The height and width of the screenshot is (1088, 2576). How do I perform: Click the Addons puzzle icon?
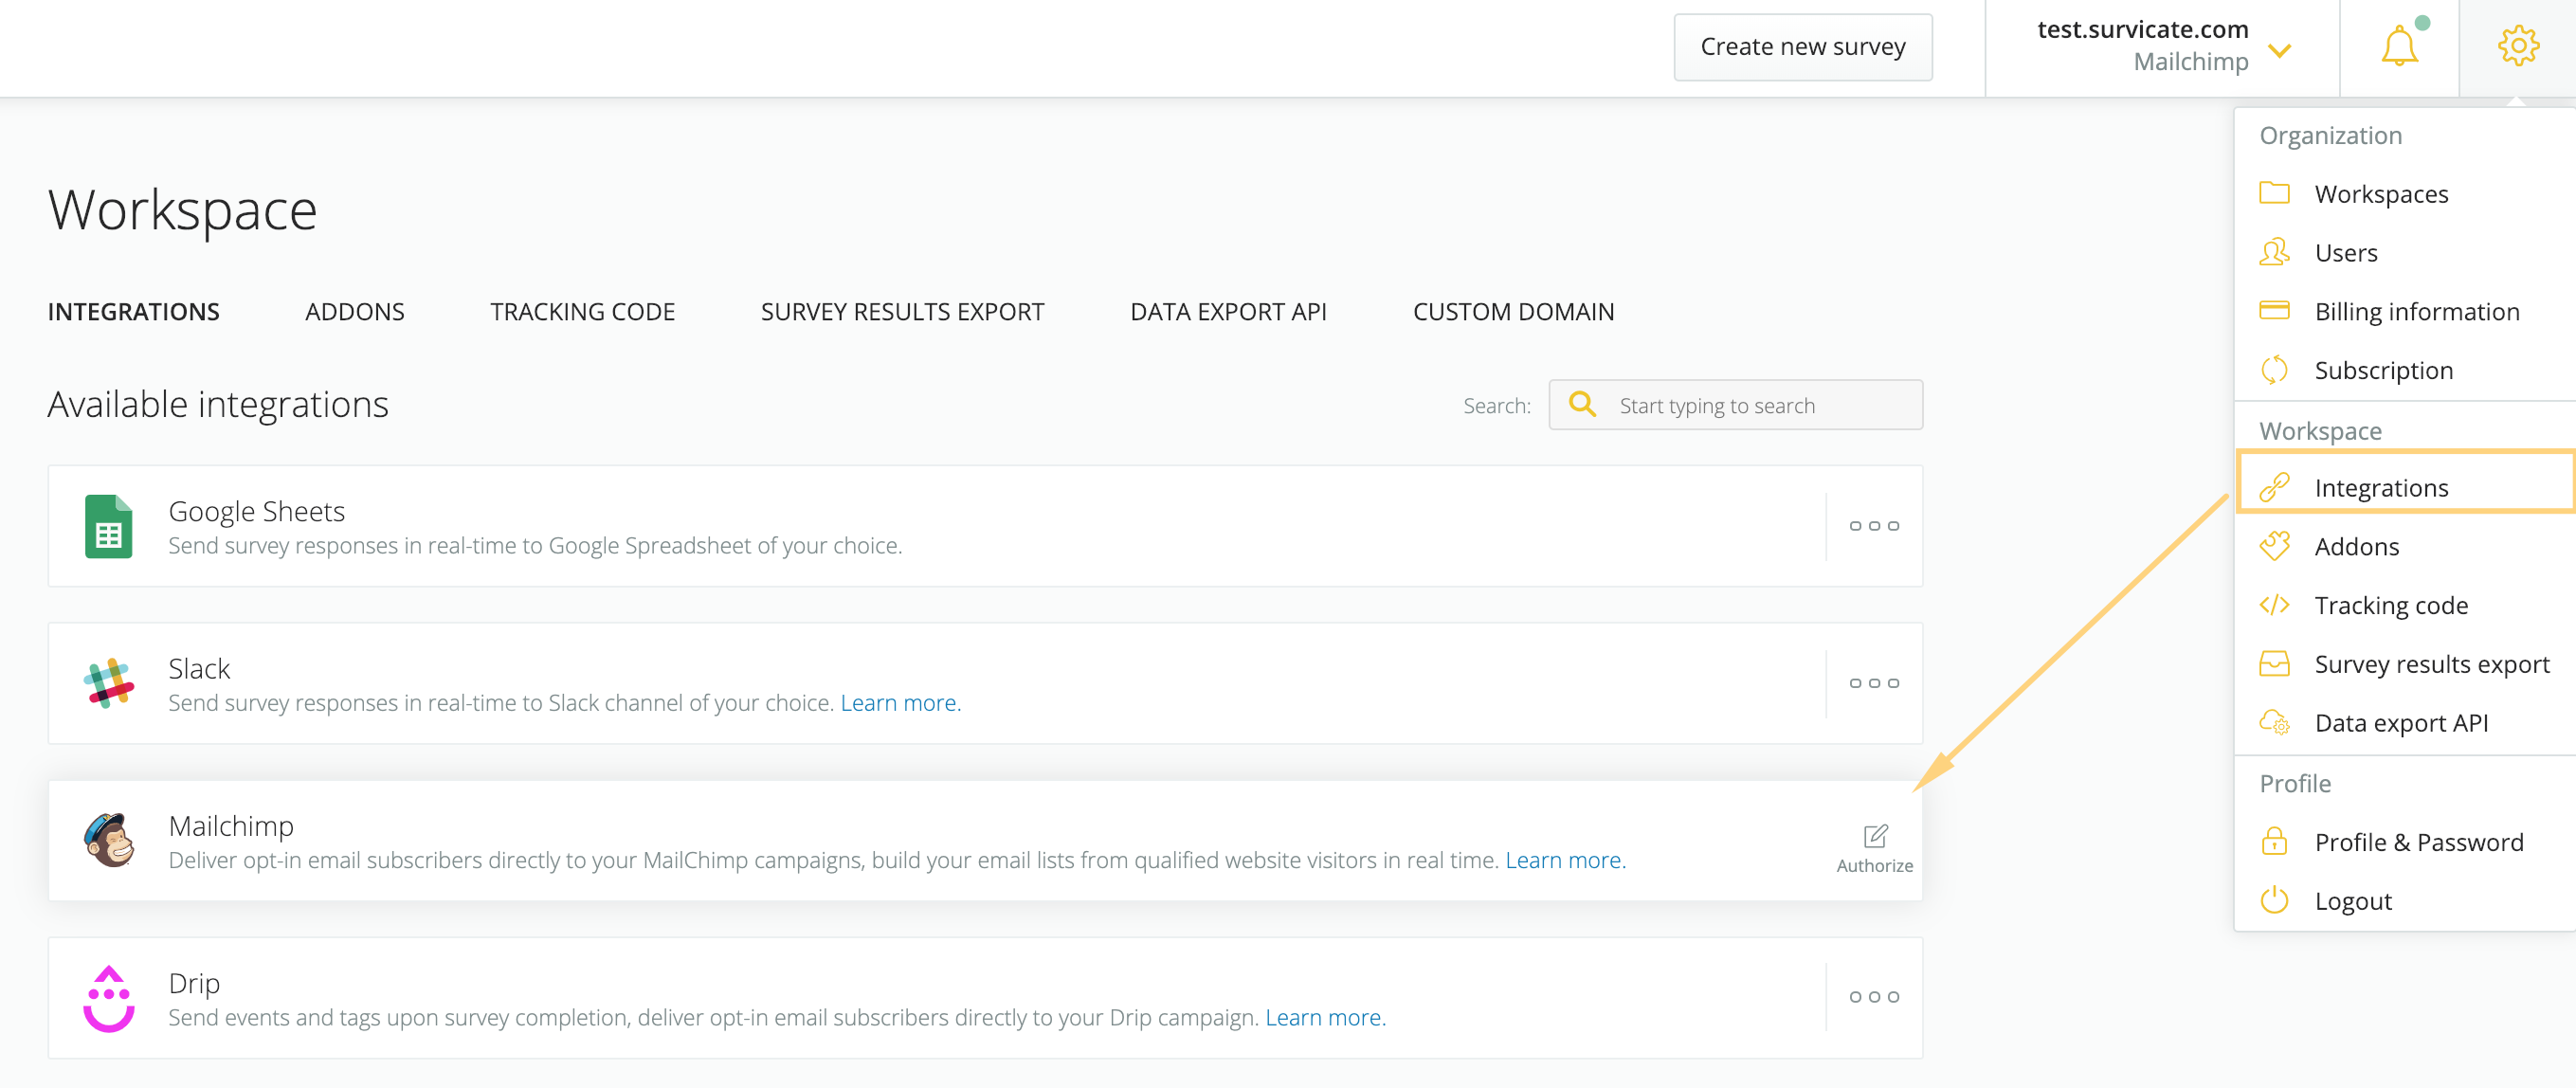pos(2273,545)
